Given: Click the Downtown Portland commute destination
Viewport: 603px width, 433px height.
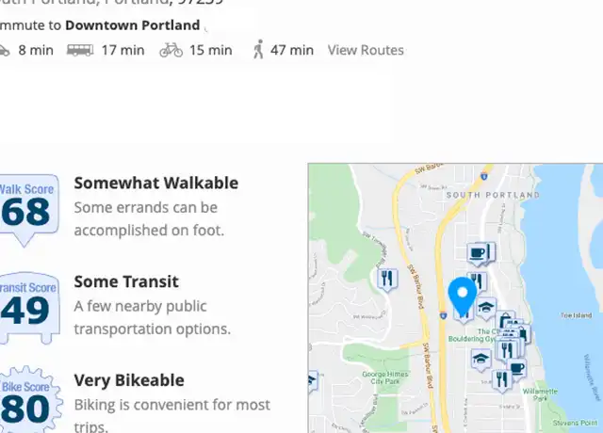Looking at the screenshot, I should pos(132,25).
